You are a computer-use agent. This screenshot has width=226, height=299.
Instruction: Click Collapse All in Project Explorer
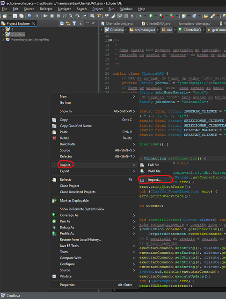click(62, 23)
